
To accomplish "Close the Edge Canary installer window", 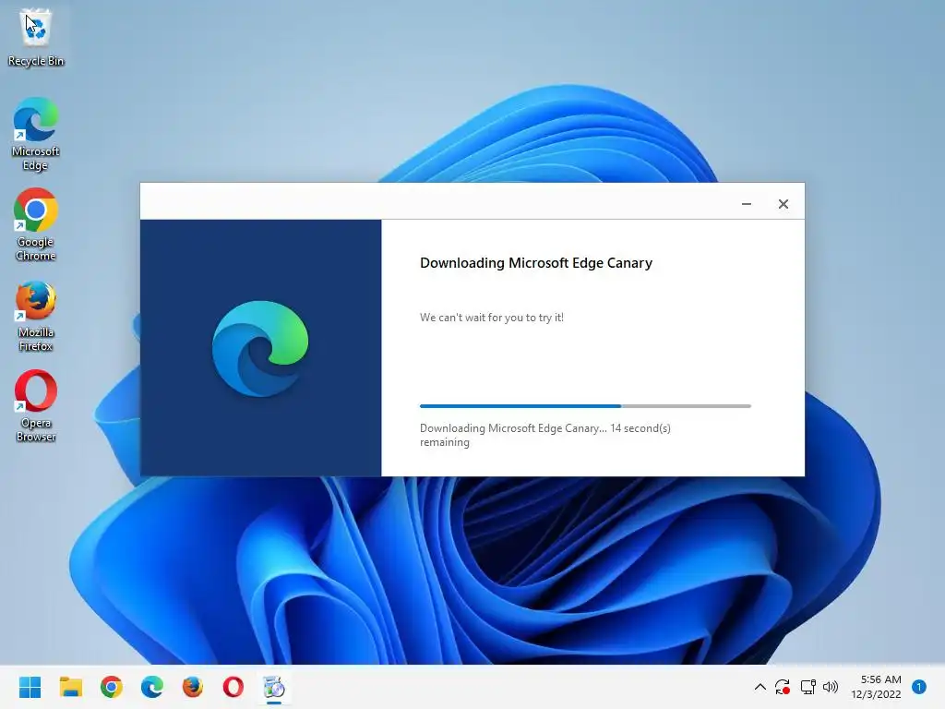I will (783, 204).
